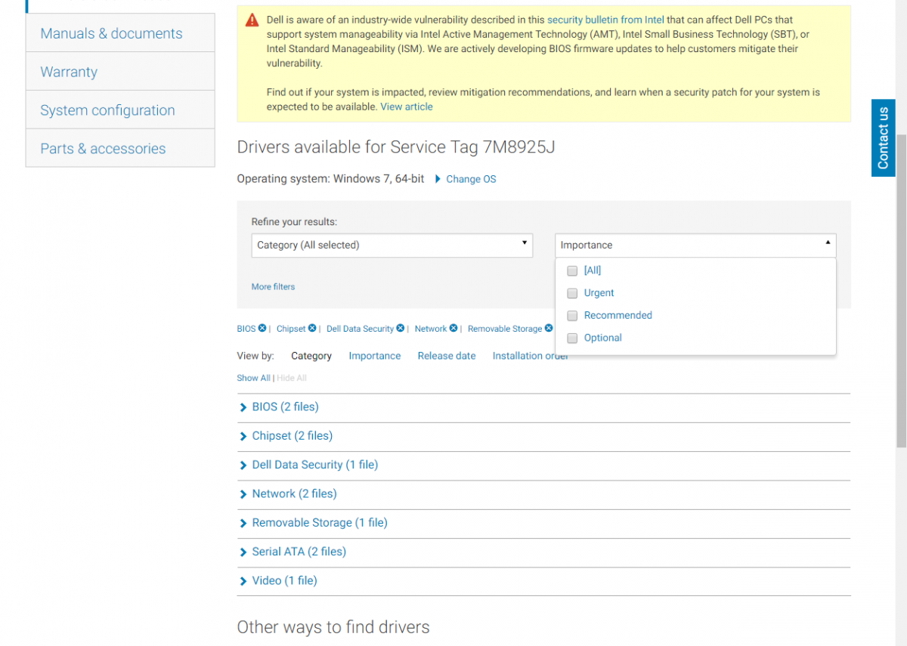907x646 pixels.
Task: Open the Contact us side tab
Action: pyautogui.click(x=883, y=138)
